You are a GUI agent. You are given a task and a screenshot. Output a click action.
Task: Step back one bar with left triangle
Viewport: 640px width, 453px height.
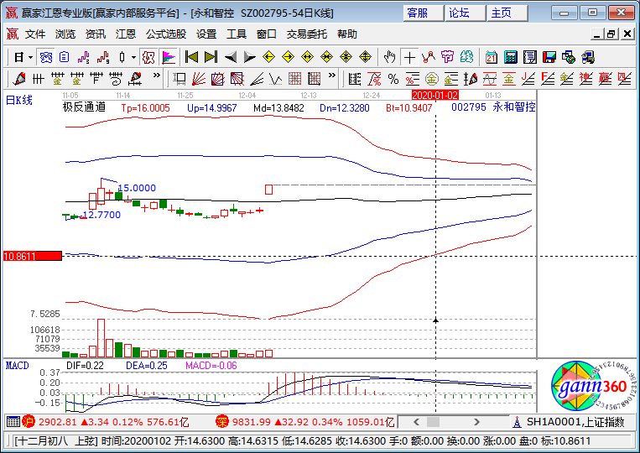pos(231,57)
